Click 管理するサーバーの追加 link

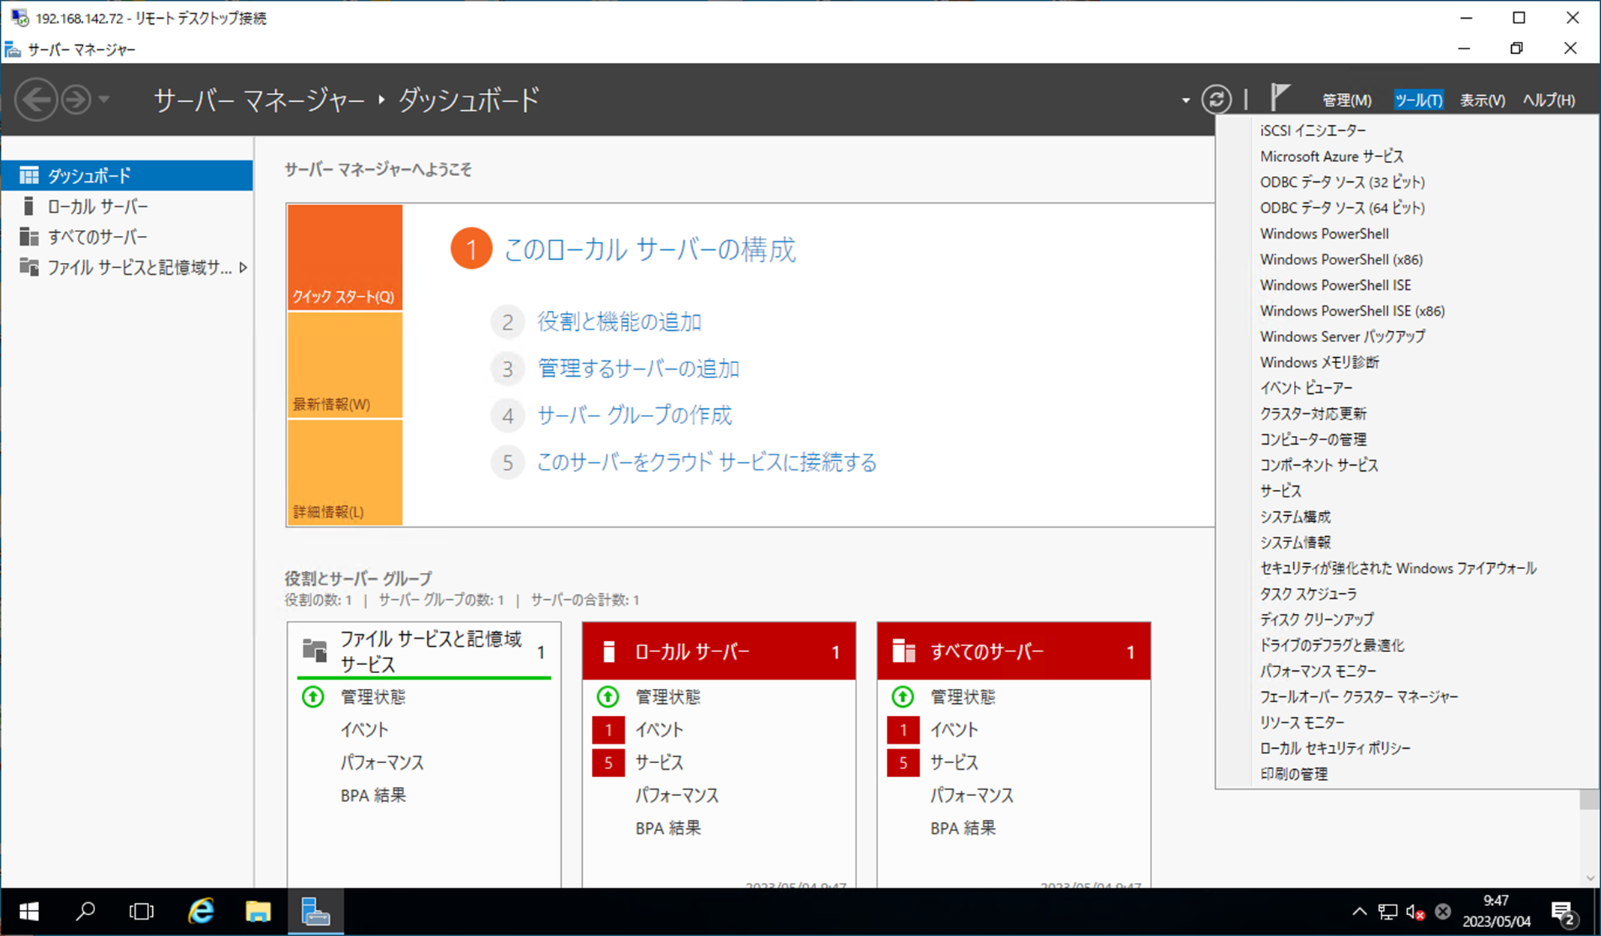[638, 368]
